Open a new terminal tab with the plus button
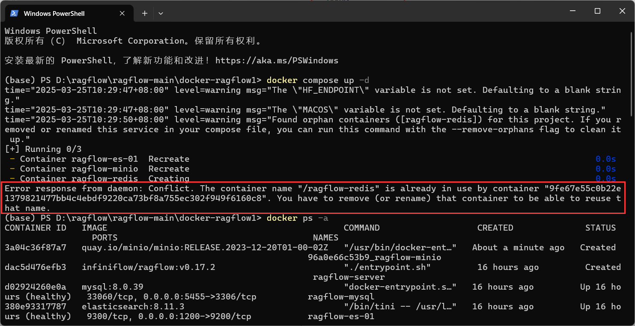 (x=144, y=13)
